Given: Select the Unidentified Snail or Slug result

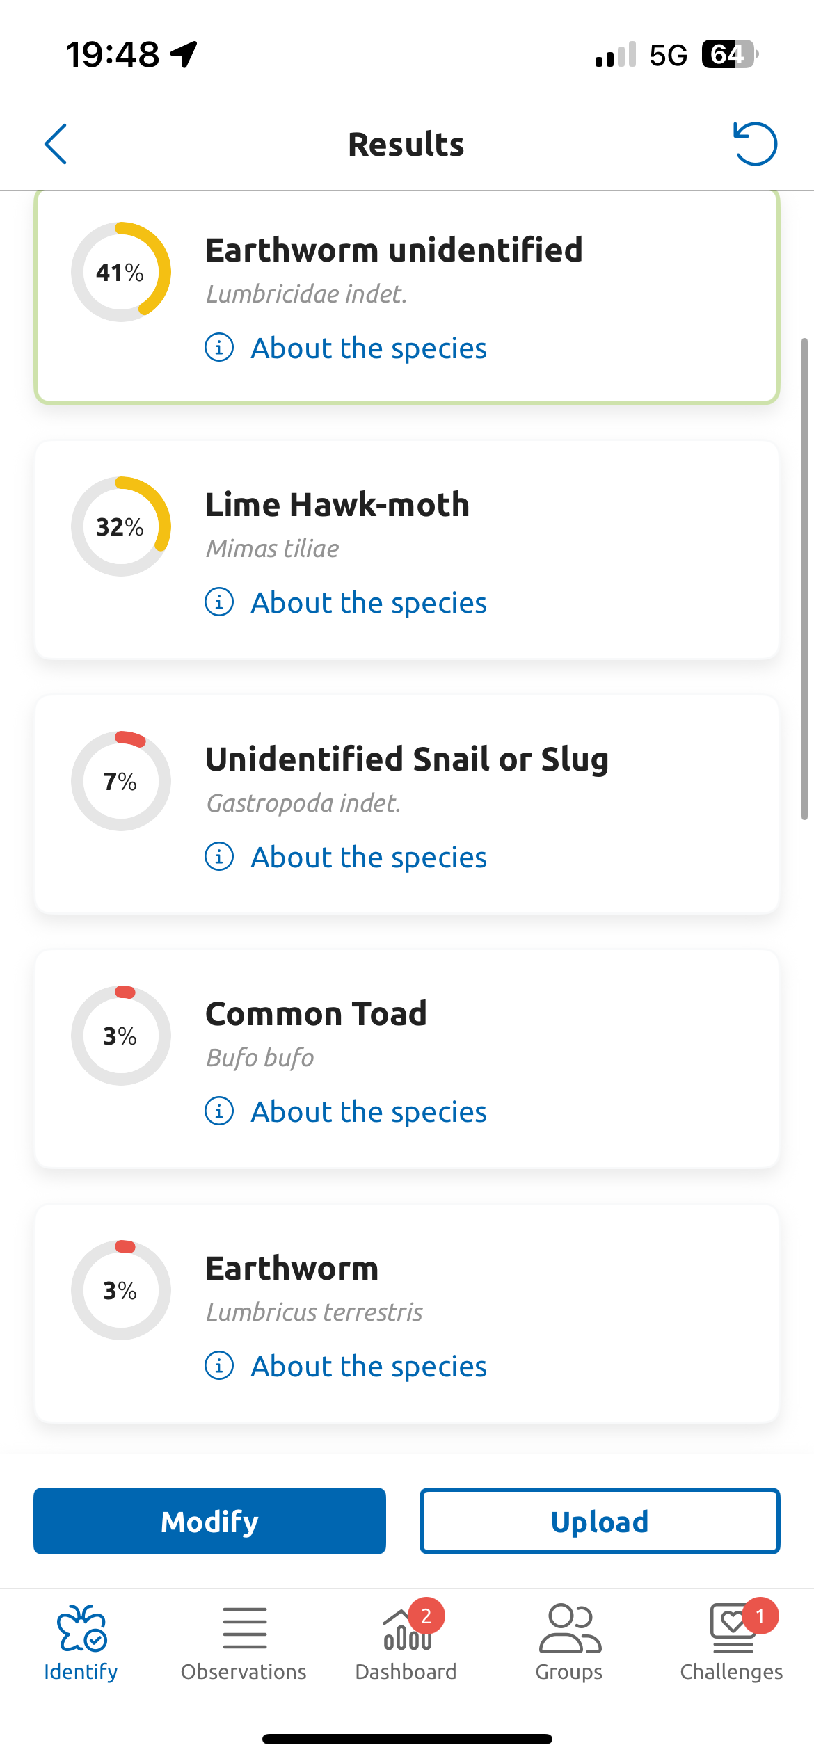Looking at the screenshot, I should tap(407, 805).
